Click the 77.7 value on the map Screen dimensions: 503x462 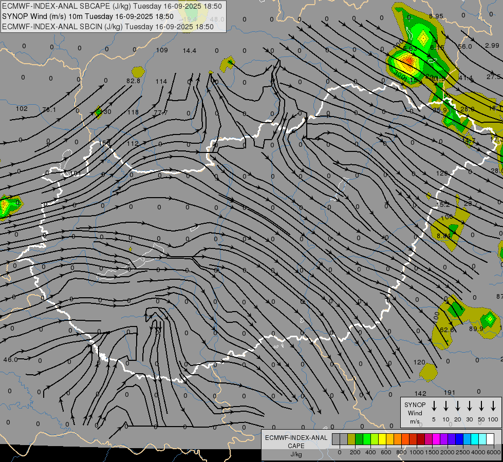[161, 112]
